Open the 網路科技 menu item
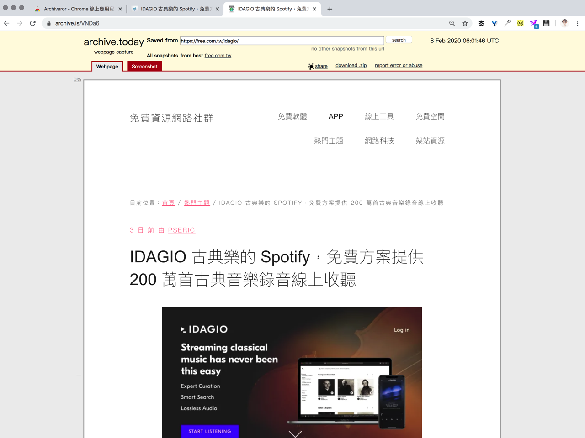585x438 pixels. click(x=379, y=141)
